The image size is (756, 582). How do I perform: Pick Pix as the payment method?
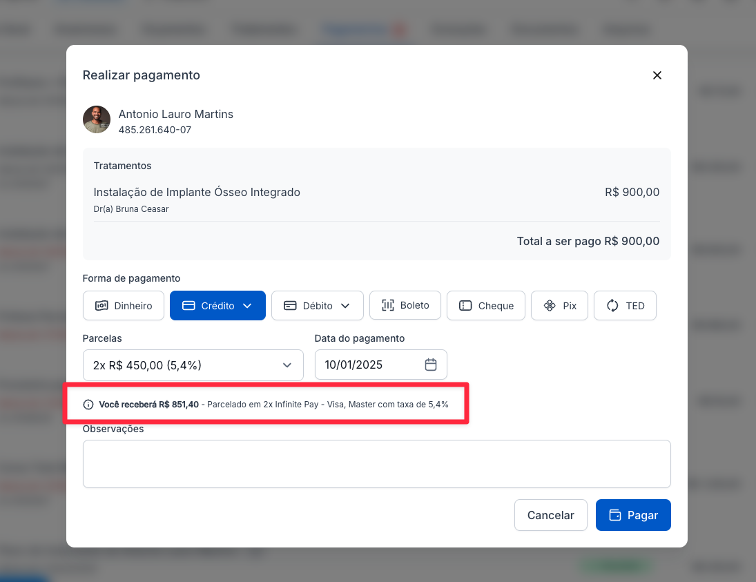click(x=559, y=306)
